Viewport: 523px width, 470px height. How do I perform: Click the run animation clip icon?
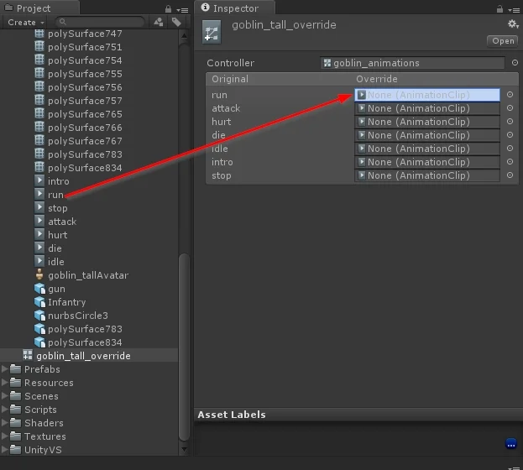pyautogui.click(x=39, y=195)
